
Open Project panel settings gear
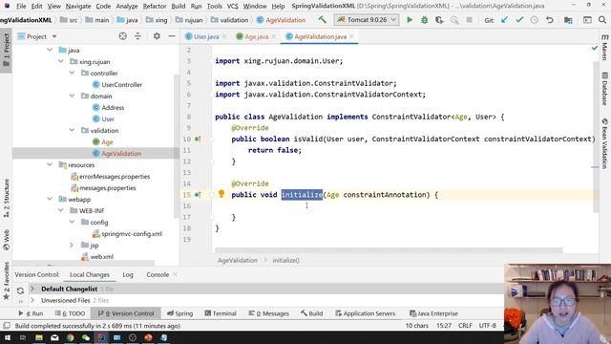(157, 36)
